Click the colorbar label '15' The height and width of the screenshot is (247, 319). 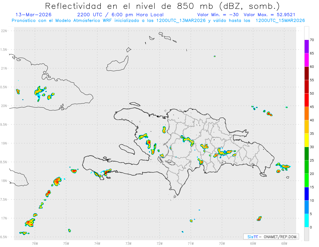pos(312,187)
